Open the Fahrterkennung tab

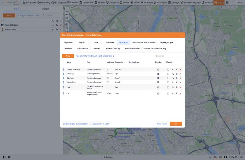pyautogui.click(x=113, y=49)
